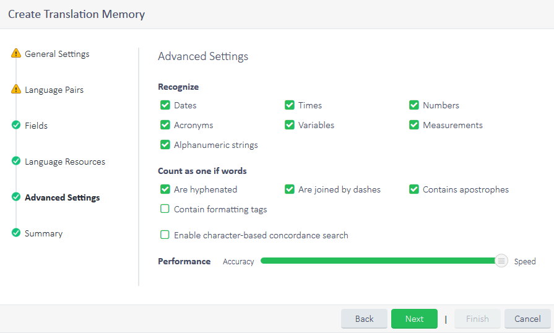Click the Fields green checkmark icon

tap(16, 126)
